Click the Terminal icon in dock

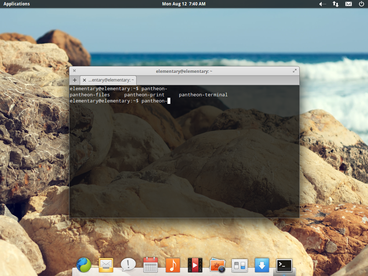pyautogui.click(x=284, y=266)
